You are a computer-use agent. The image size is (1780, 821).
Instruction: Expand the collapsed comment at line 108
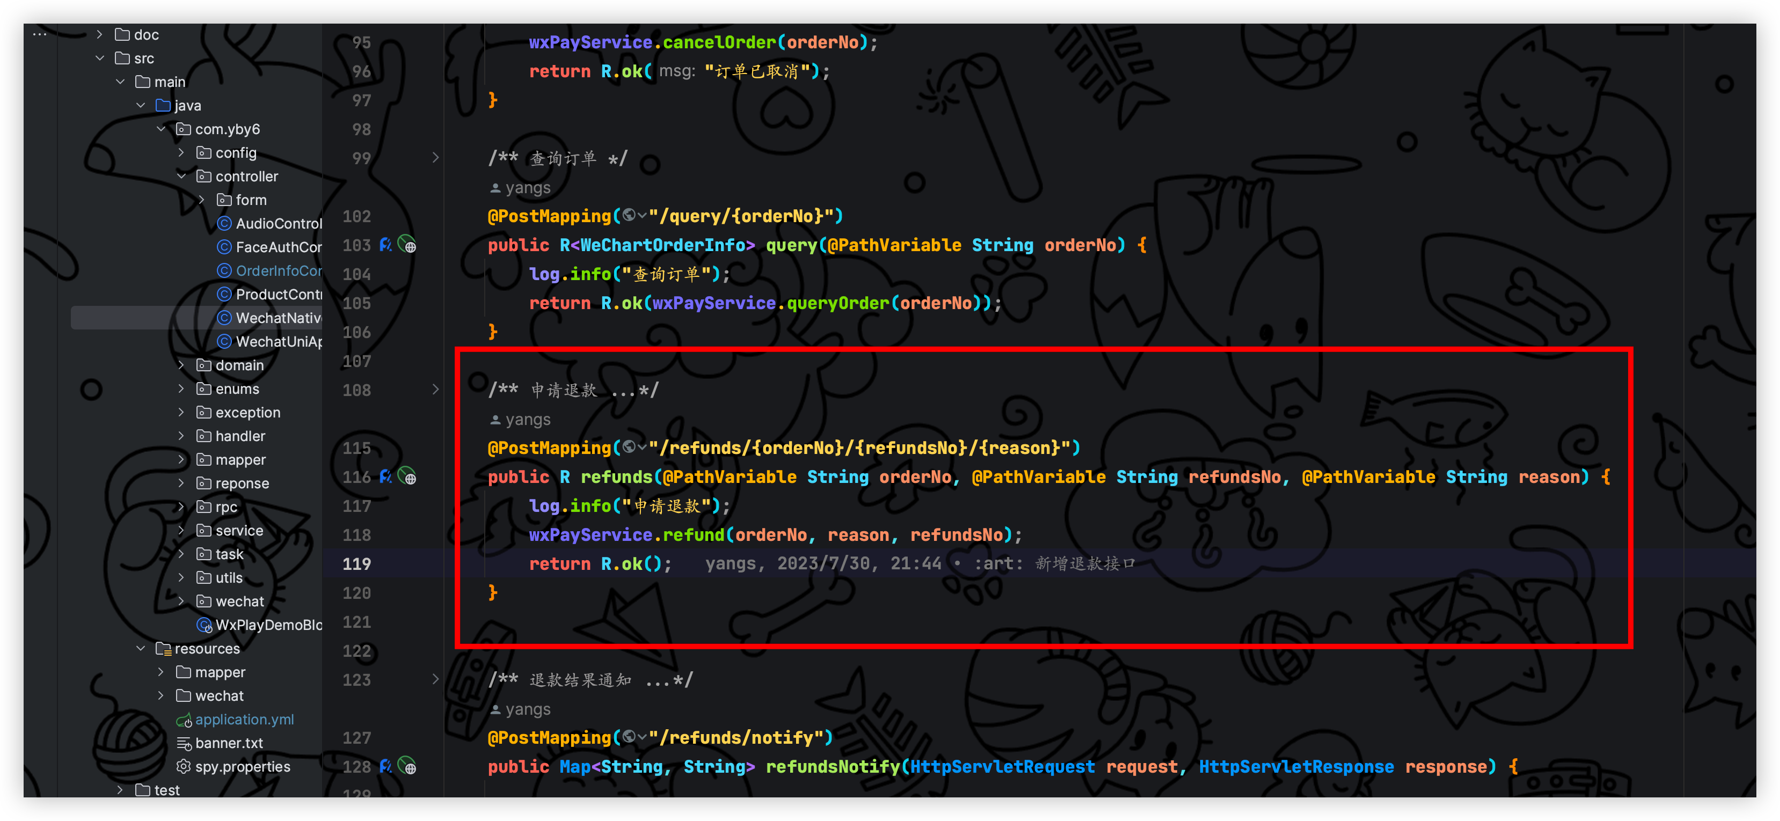pos(435,390)
